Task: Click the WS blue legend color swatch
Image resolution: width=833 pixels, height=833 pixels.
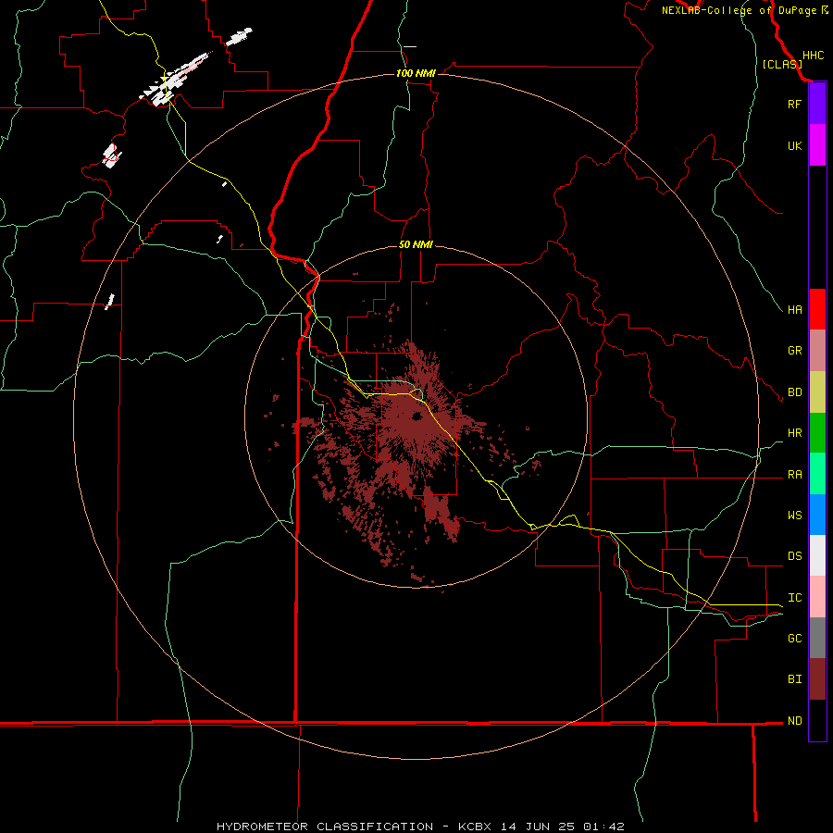Action: click(817, 515)
